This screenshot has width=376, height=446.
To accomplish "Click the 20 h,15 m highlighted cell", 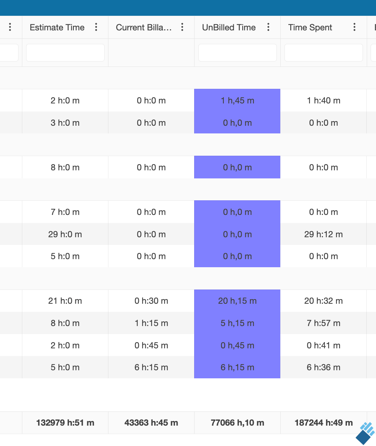I will point(237,301).
